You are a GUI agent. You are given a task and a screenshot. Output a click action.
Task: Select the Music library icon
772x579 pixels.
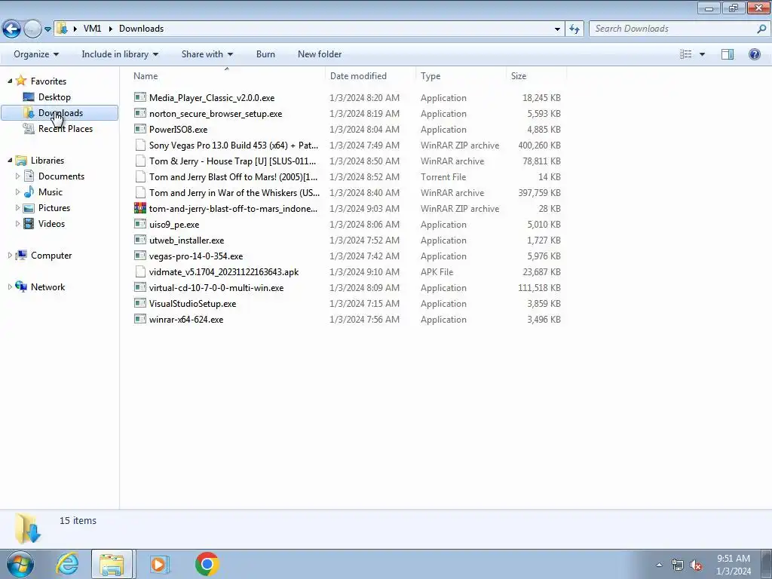pyautogui.click(x=29, y=192)
